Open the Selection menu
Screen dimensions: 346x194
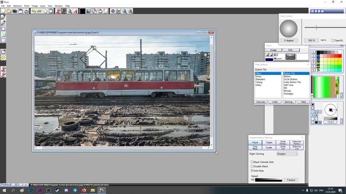[x=17, y=6]
